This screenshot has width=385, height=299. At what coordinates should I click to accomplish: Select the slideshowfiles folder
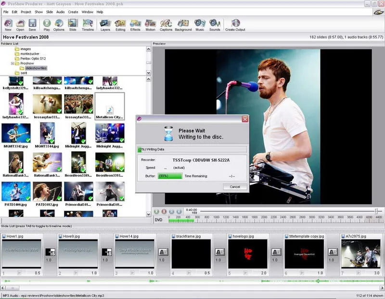(x=36, y=68)
